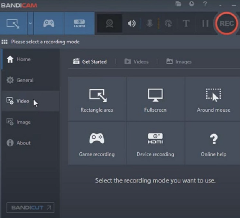Toggle speaker sound recording
240x218 pixels.
tap(131, 23)
